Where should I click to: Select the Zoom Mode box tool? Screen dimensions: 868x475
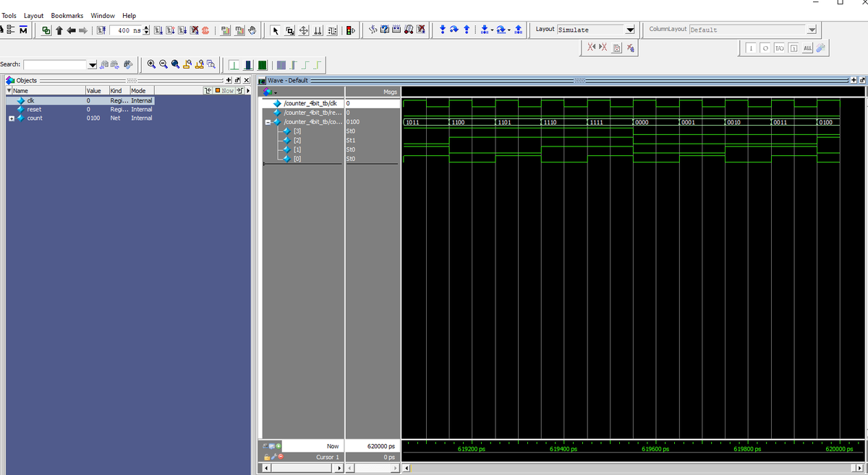pos(289,30)
